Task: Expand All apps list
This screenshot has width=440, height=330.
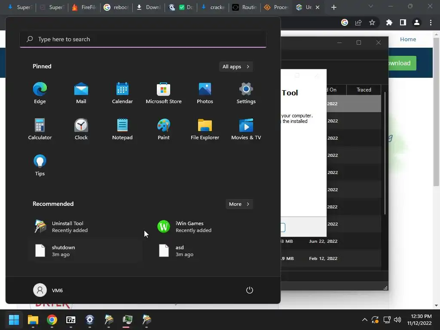Action: [x=236, y=67]
